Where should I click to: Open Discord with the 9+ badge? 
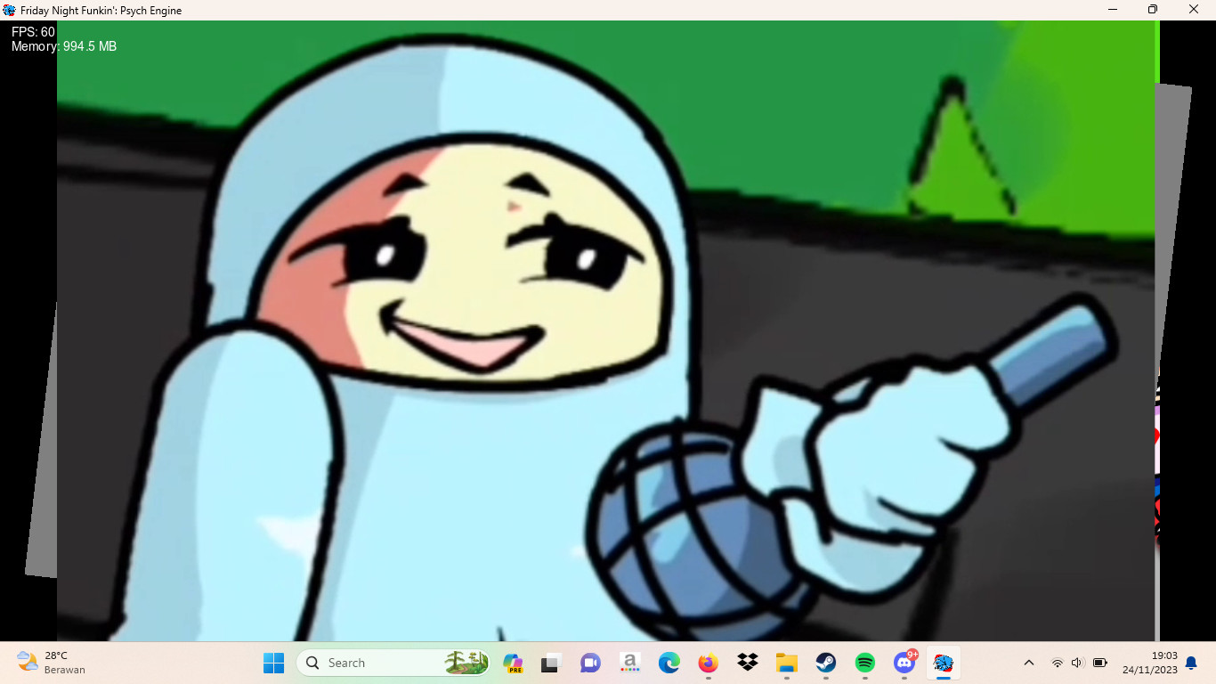(904, 663)
